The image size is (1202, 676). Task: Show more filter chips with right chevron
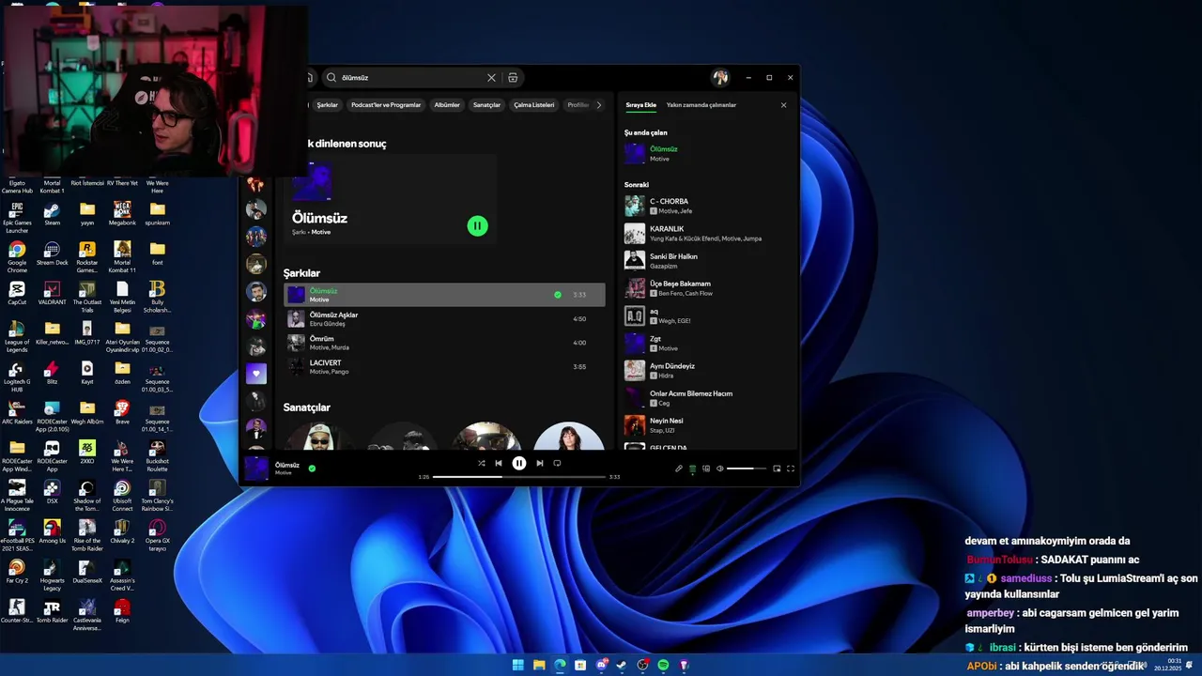click(599, 105)
